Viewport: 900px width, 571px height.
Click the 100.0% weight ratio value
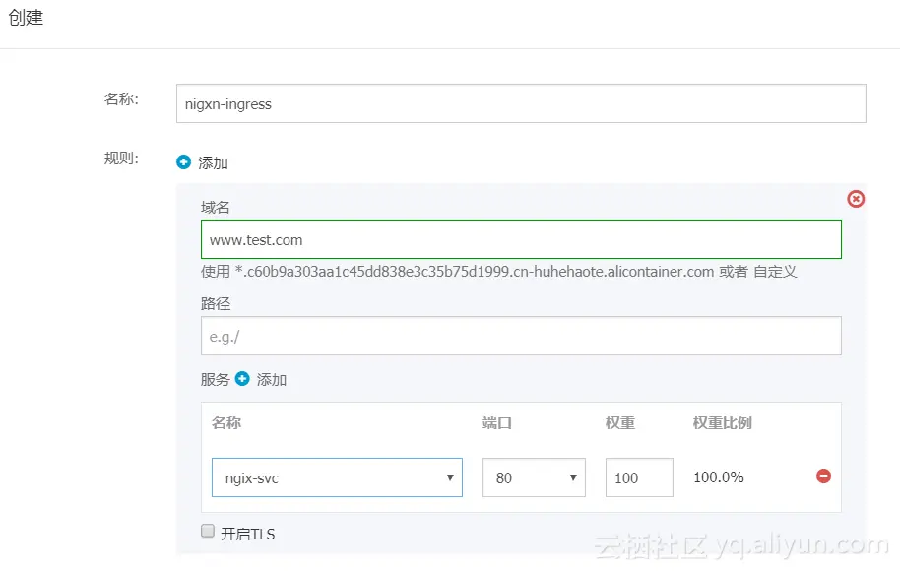coord(719,477)
